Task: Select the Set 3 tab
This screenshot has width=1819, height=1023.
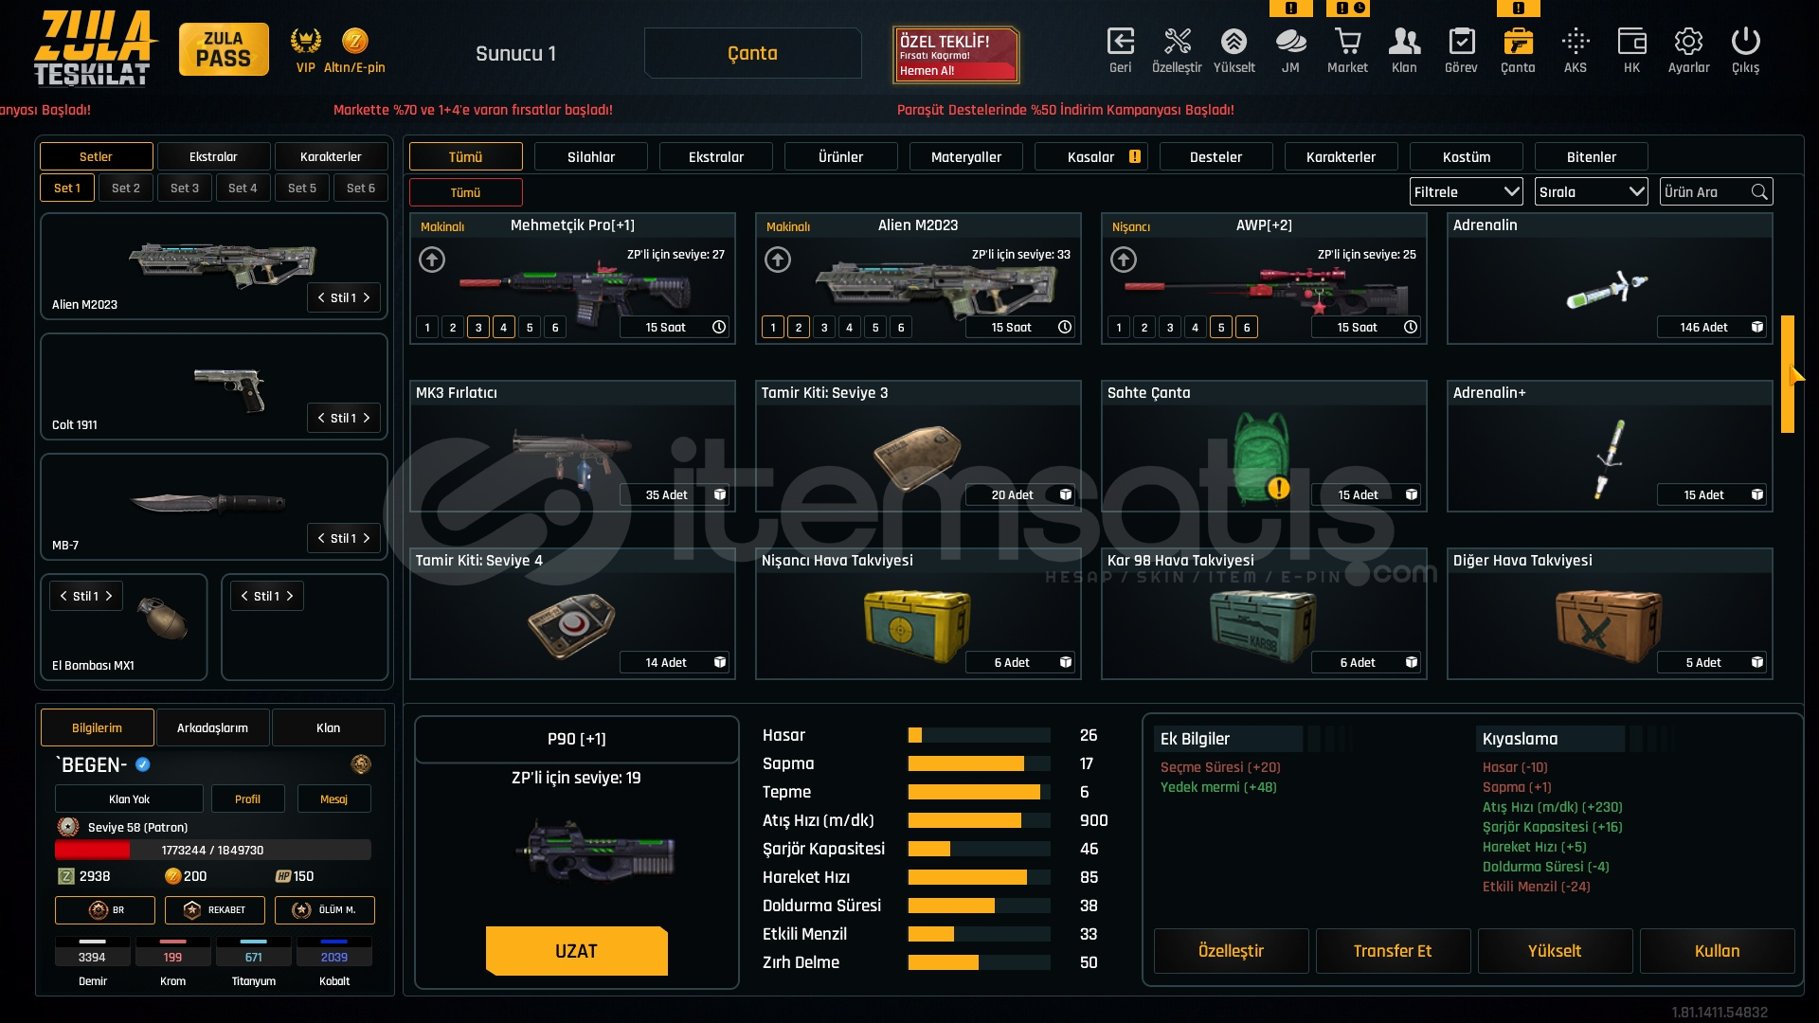Action: [185, 188]
